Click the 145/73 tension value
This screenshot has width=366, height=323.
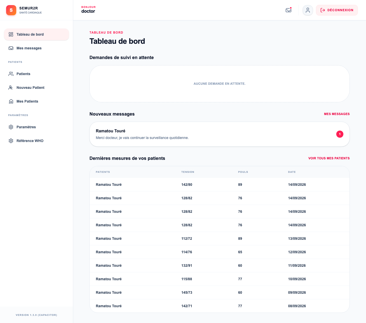[x=187, y=292]
